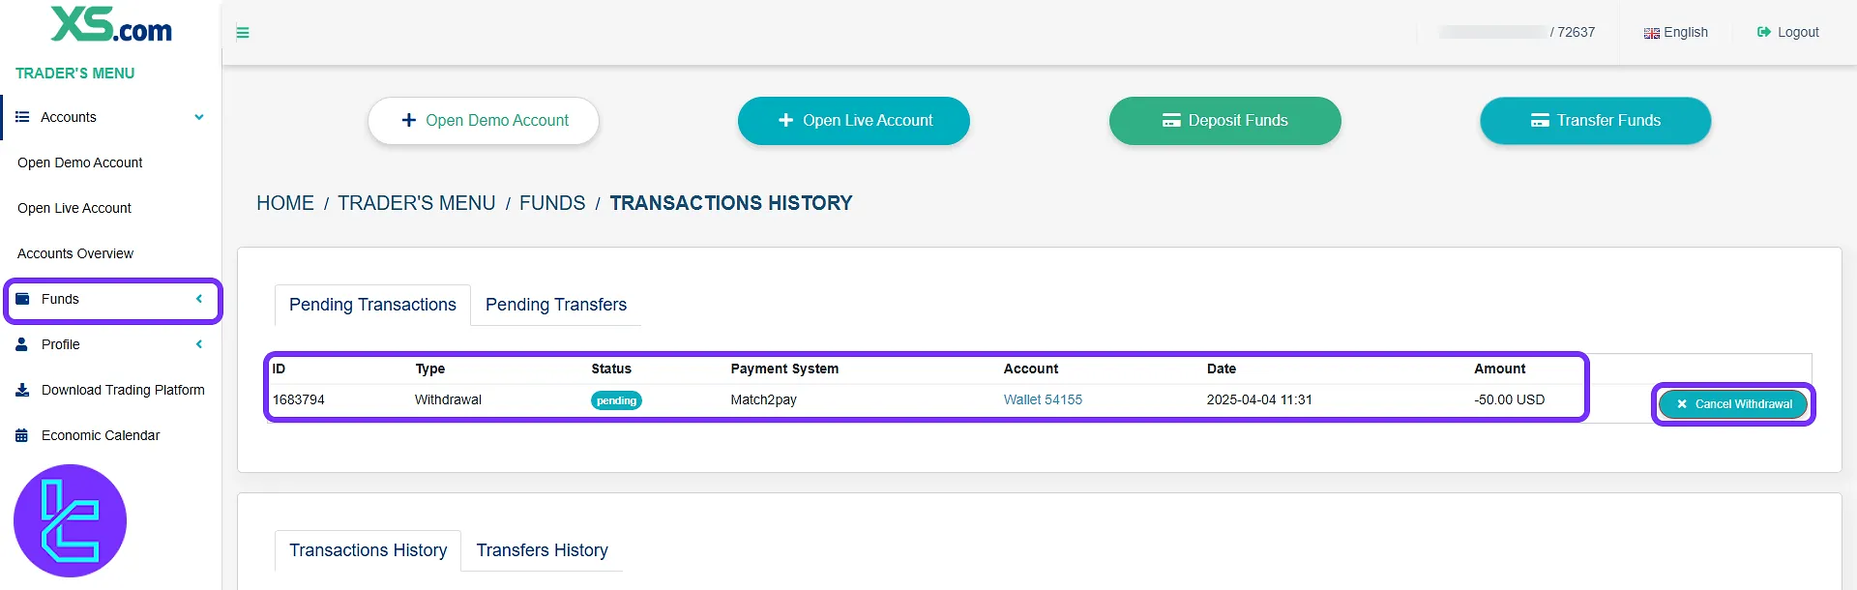
Task: Click the Logout link
Action: point(1788,32)
